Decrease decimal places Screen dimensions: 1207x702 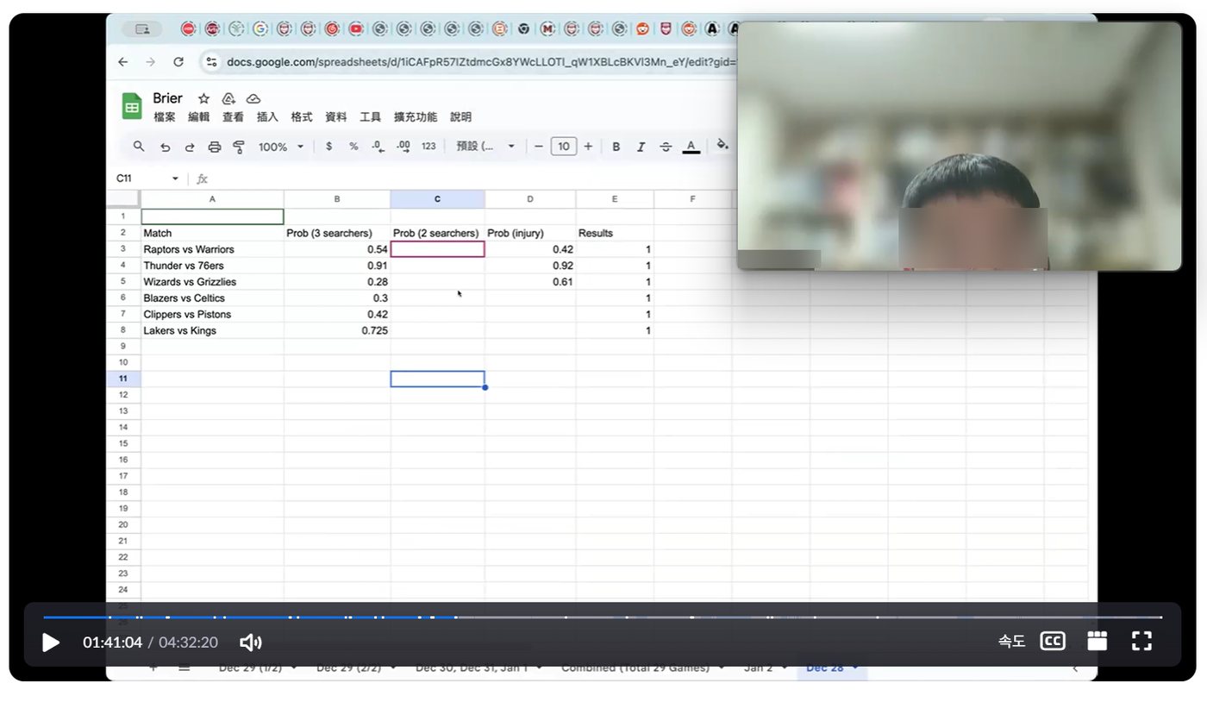coord(378,147)
